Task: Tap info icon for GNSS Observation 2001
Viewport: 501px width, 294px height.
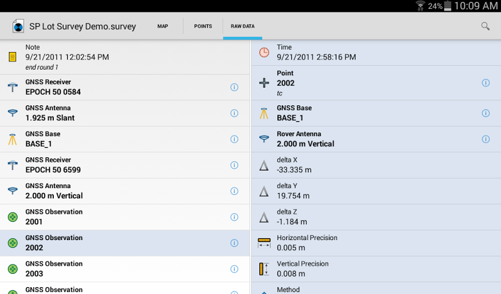Action: [x=234, y=217]
